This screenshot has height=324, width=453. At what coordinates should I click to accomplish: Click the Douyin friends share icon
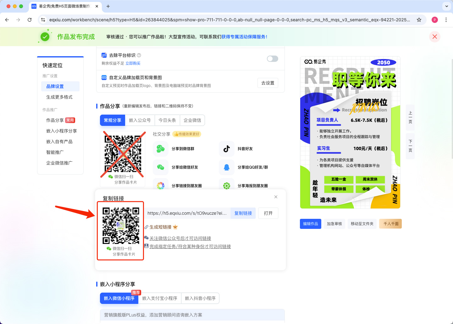tap(227, 149)
